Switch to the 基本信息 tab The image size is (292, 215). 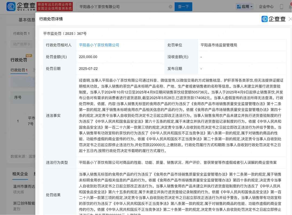click(26, 20)
